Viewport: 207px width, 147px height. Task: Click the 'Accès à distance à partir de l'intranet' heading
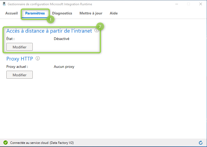[49, 31]
